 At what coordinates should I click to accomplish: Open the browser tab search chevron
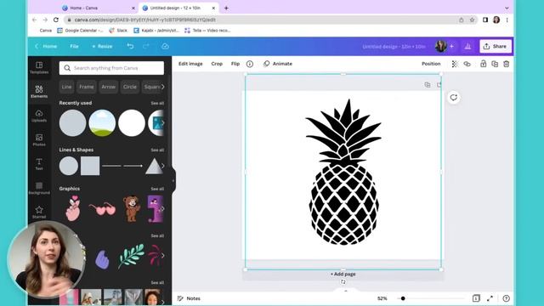pyautogui.click(x=507, y=8)
